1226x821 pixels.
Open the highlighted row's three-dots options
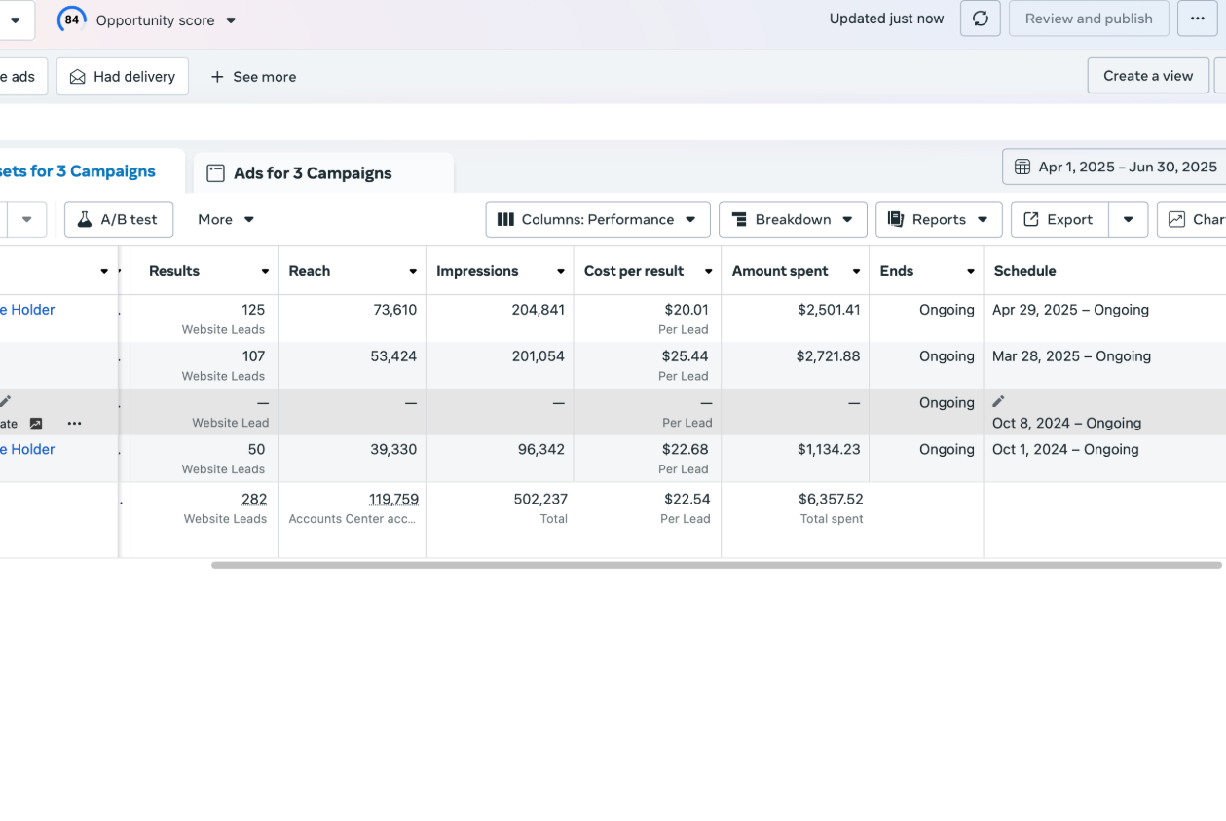(74, 424)
